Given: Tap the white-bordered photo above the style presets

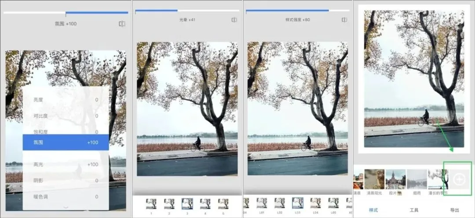Looking at the screenshot, I should coord(414,79).
